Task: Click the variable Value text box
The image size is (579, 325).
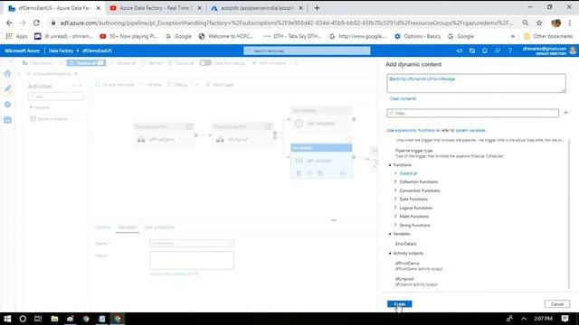Action: tap(192, 261)
